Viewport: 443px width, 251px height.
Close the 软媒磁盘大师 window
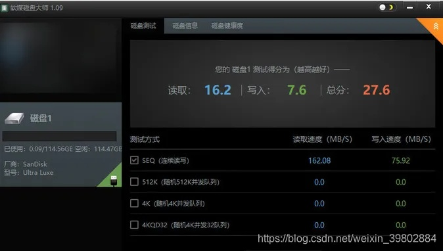pos(429,7)
